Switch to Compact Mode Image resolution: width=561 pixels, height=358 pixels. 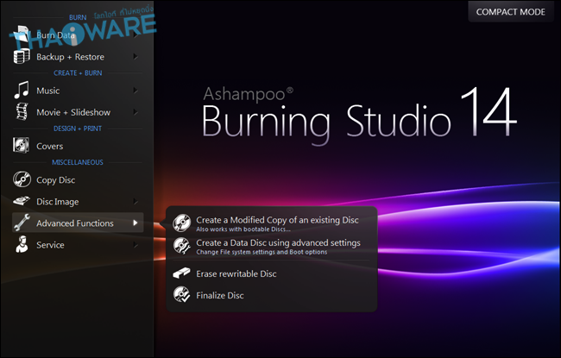tap(511, 12)
